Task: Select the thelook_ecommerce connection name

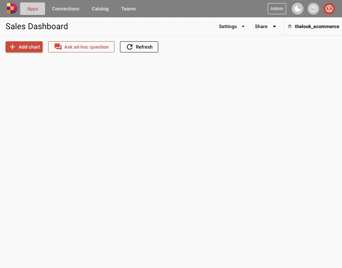Action: pyautogui.click(x=317, y=26)
